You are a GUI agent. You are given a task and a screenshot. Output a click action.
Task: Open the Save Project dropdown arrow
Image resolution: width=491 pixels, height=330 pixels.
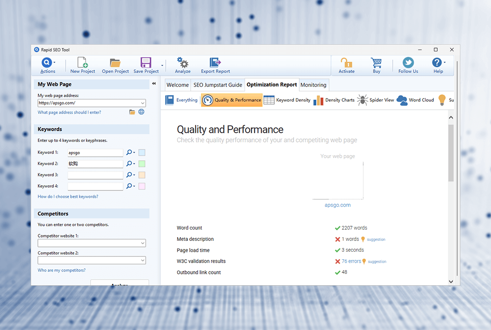pos(162,66)
